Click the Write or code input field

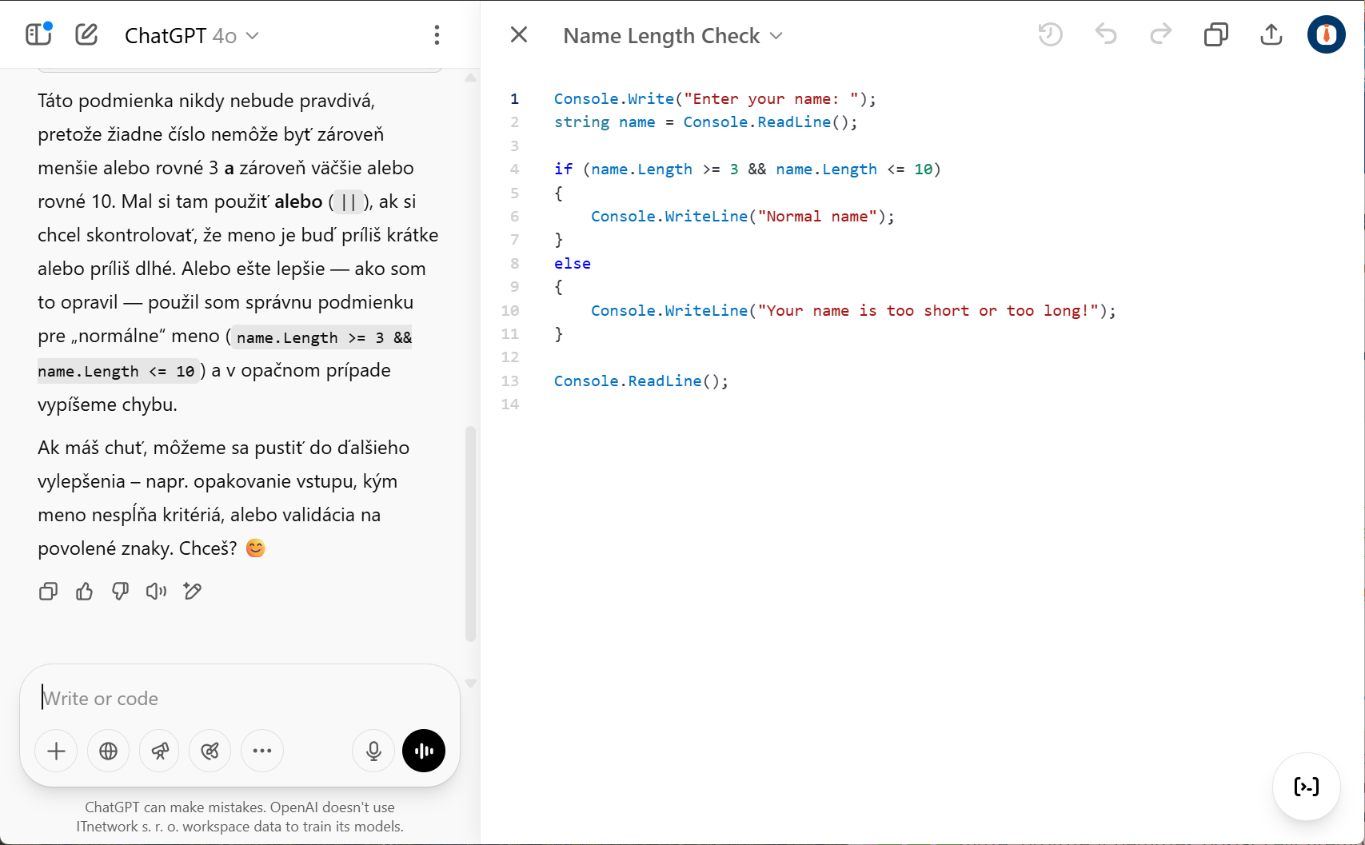[x=200, y=698]
